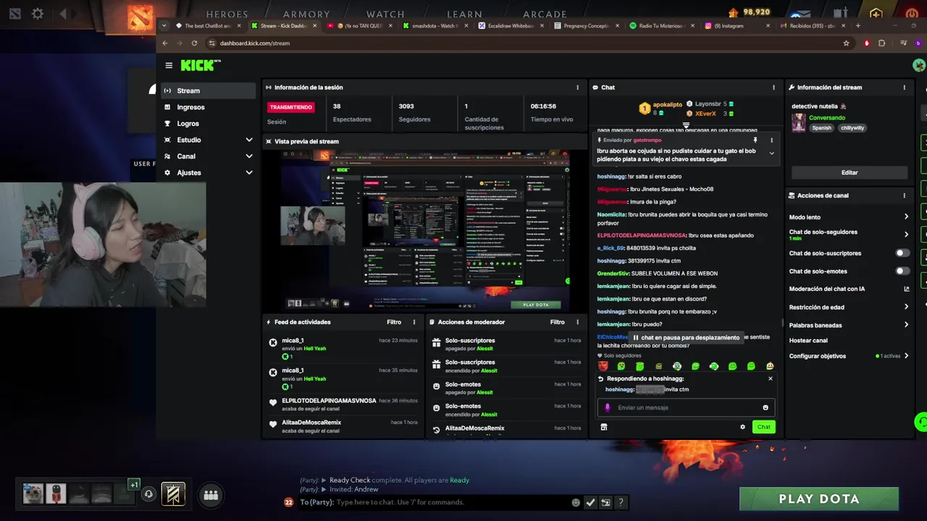Open Palabras baneadas arrow
The image size is (927, 521).
click(x=906, y=325)
